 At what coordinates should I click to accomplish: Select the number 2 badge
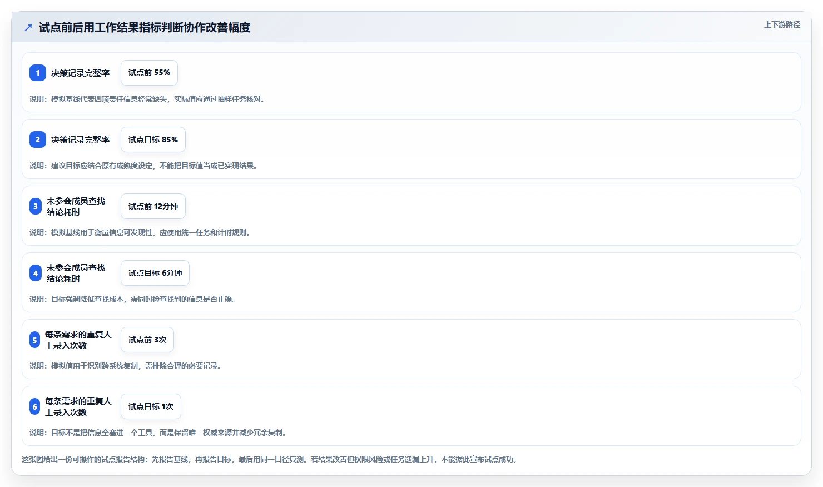pos(38,140)
